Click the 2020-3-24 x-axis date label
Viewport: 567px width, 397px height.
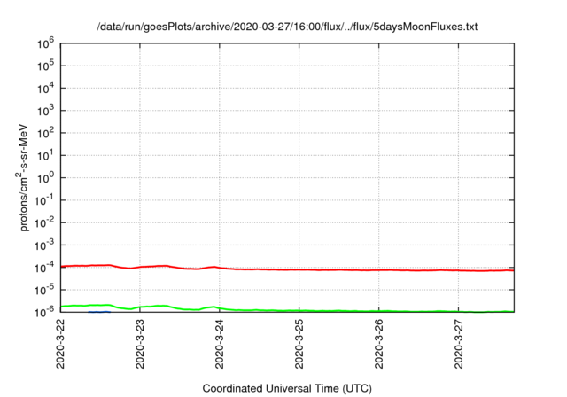(x=220, y=344)
